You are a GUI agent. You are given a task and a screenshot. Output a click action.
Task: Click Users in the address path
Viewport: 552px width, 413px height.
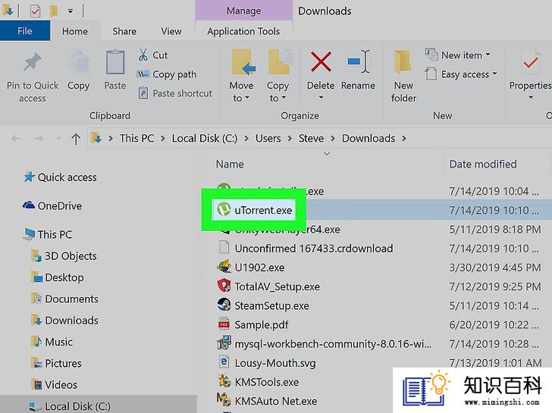(268, 138)
